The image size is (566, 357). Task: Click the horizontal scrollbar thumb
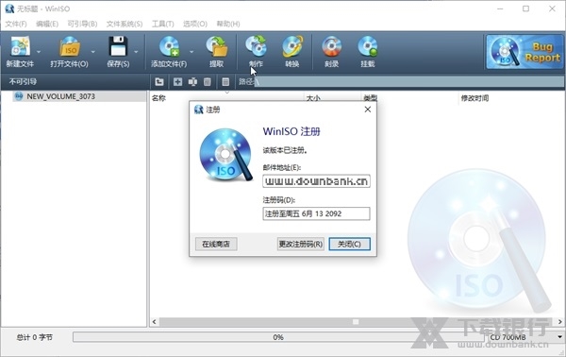[356, 322]
